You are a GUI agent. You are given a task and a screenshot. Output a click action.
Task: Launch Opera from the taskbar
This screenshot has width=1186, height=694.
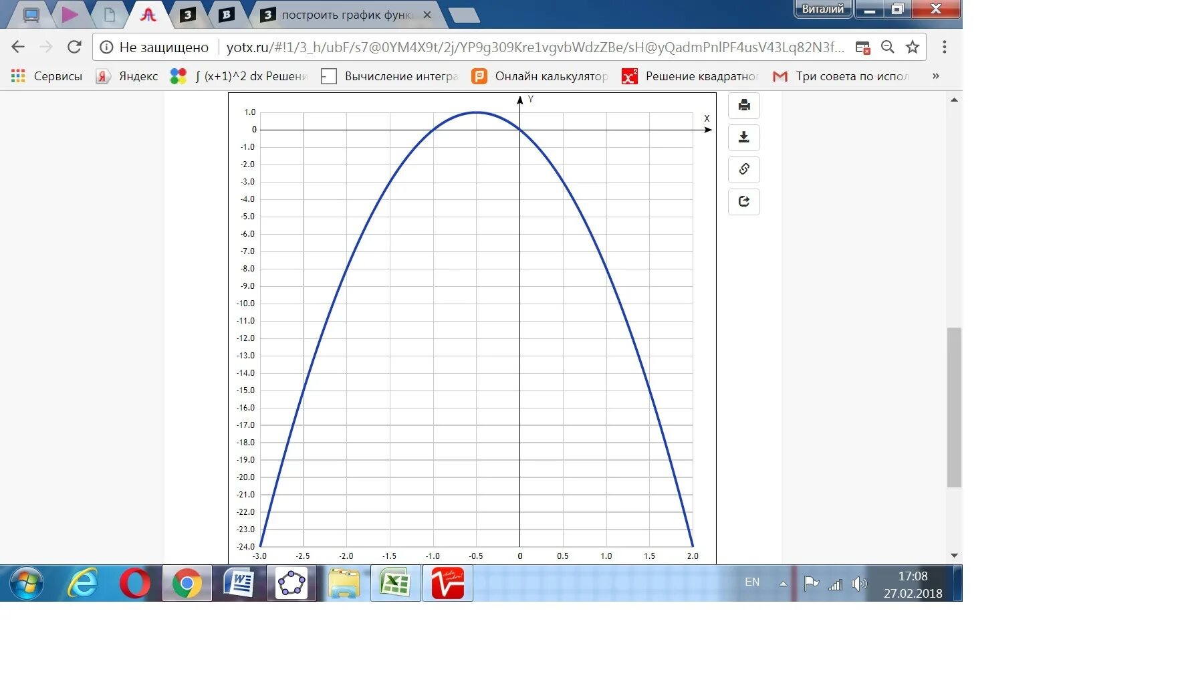pos(135,583)
